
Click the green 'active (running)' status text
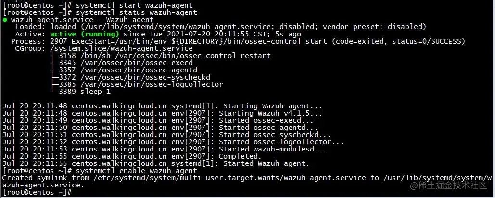85,34
